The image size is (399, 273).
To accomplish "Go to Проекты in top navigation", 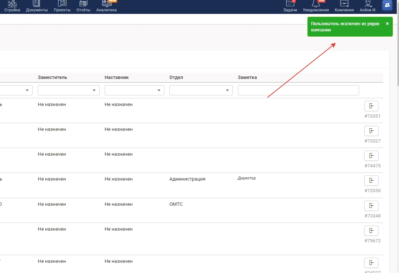I will click(62, 6).
